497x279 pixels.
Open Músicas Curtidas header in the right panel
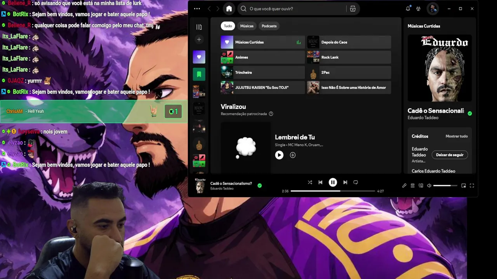(424, 26)
